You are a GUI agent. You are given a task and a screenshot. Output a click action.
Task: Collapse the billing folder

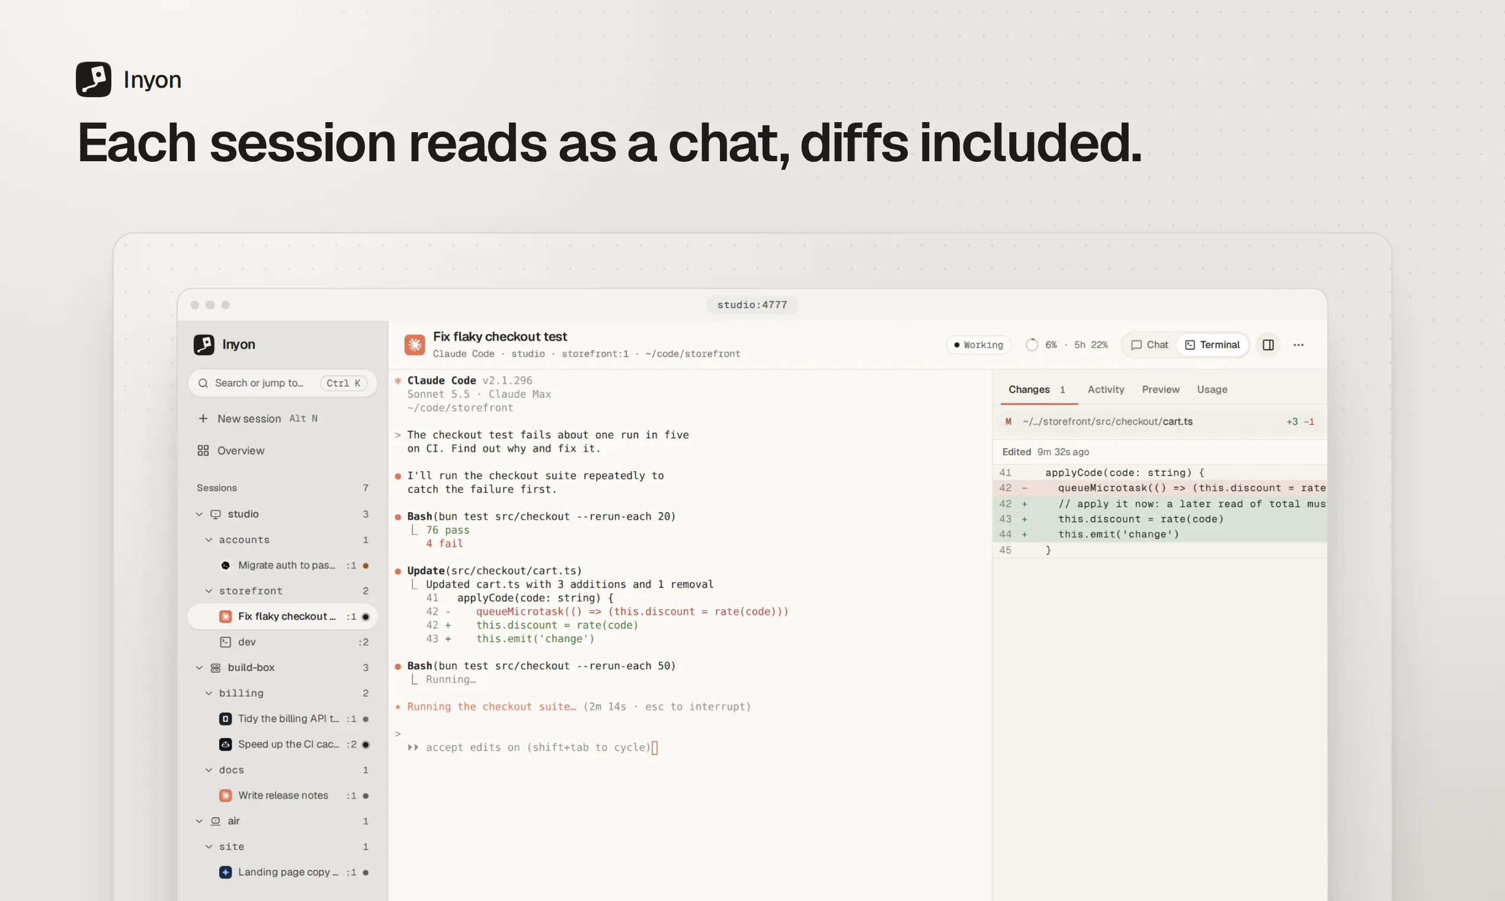tap(209, 693)
